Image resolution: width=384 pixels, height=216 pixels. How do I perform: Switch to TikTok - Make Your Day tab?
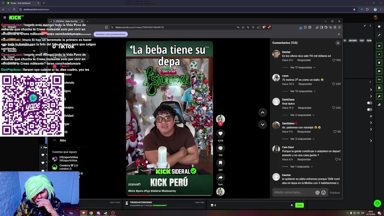pos(66,21)
